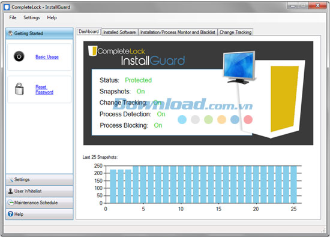Screen dimensions: 330x238
Task: Switch to the Installed Software tab
Action: 119,32
